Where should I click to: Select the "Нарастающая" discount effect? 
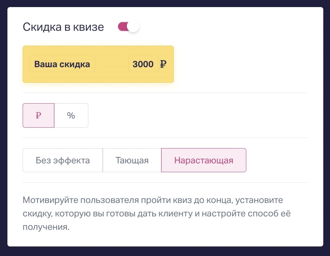click(204, 160)
